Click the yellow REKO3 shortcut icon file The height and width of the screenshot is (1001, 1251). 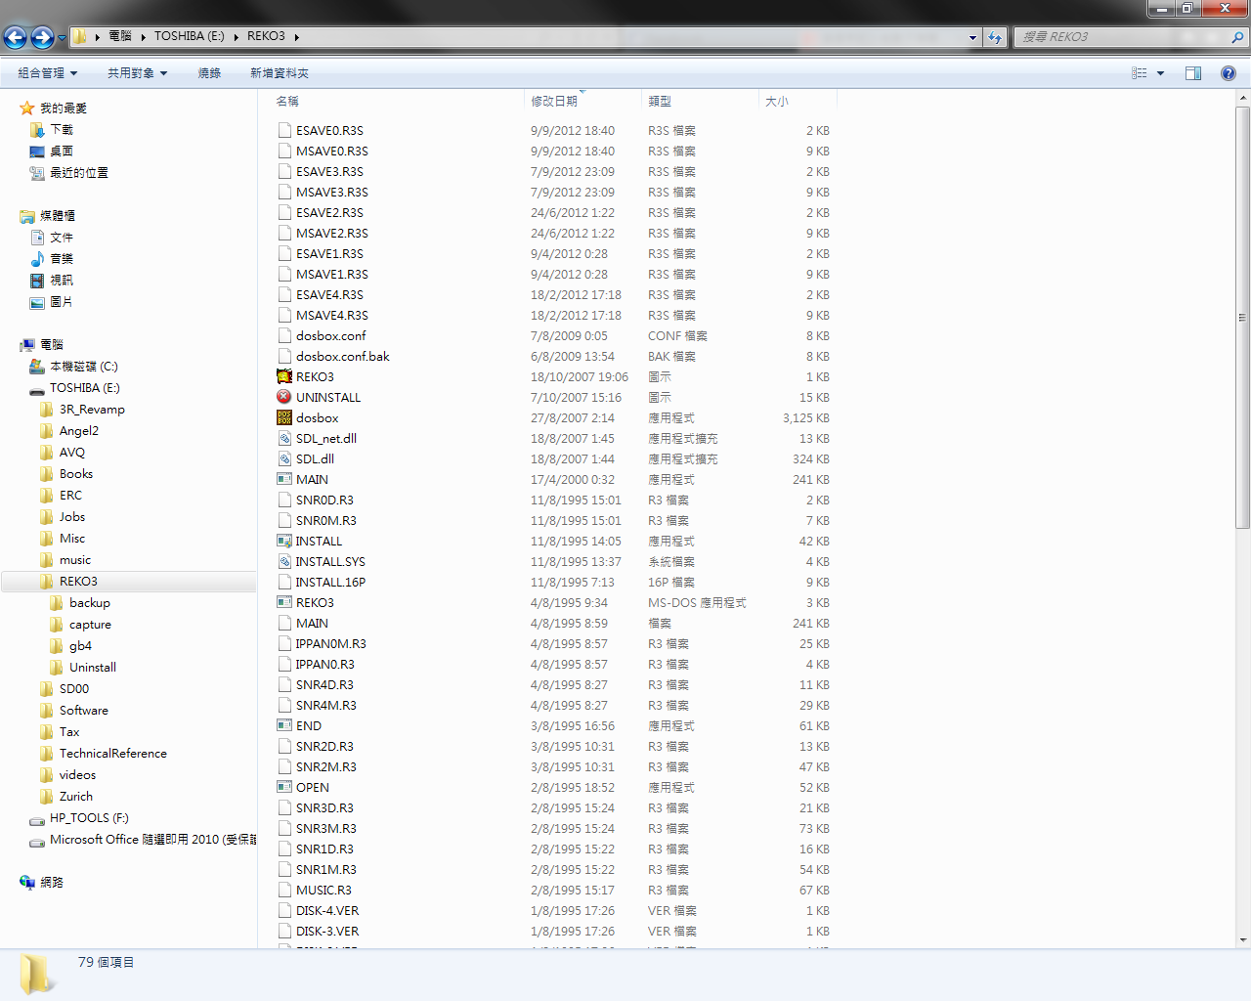284,376
